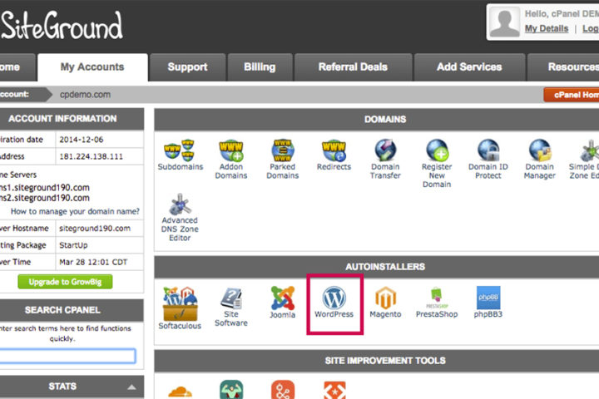Viewport: 599px width, 399px height.
Task: Click the Upgrade to GrowBig button
Action: [66, 282]
